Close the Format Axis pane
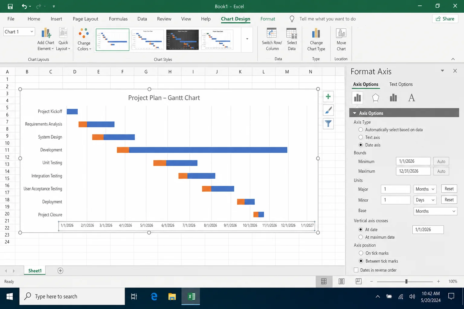The image size is (464, 309). pos(455,71)
